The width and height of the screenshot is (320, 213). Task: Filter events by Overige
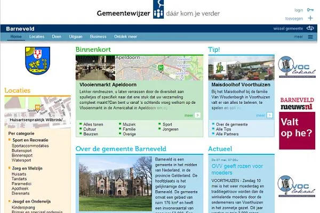129,134
